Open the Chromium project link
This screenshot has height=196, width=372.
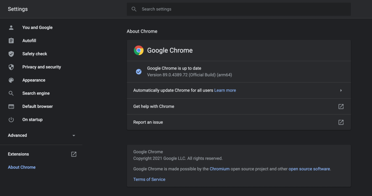pyautogui.click(x=219, y=169)
